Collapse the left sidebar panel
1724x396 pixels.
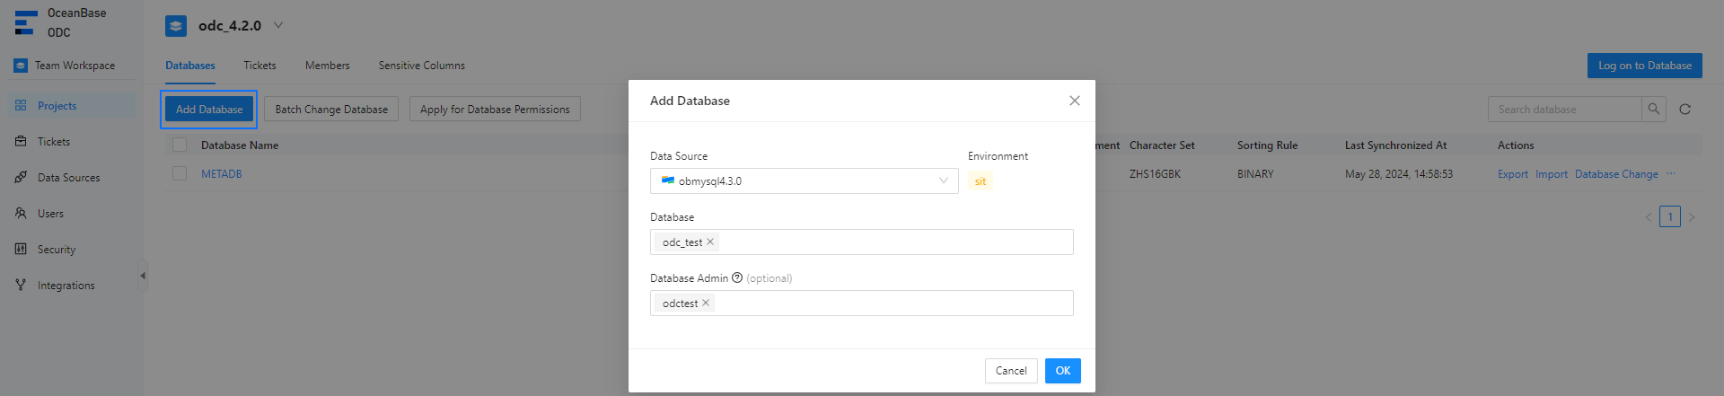(143, 276)
